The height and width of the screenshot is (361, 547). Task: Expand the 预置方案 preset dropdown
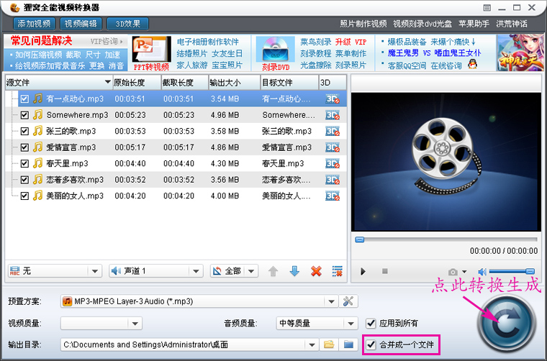click(x=331, y=301)
